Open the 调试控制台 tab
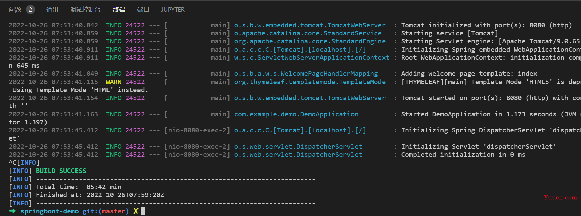The height and width of the screenshot is (216, 581). (x=86, y=10)
